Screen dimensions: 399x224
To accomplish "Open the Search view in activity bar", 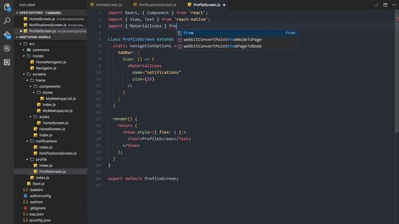I will (7, 21).
